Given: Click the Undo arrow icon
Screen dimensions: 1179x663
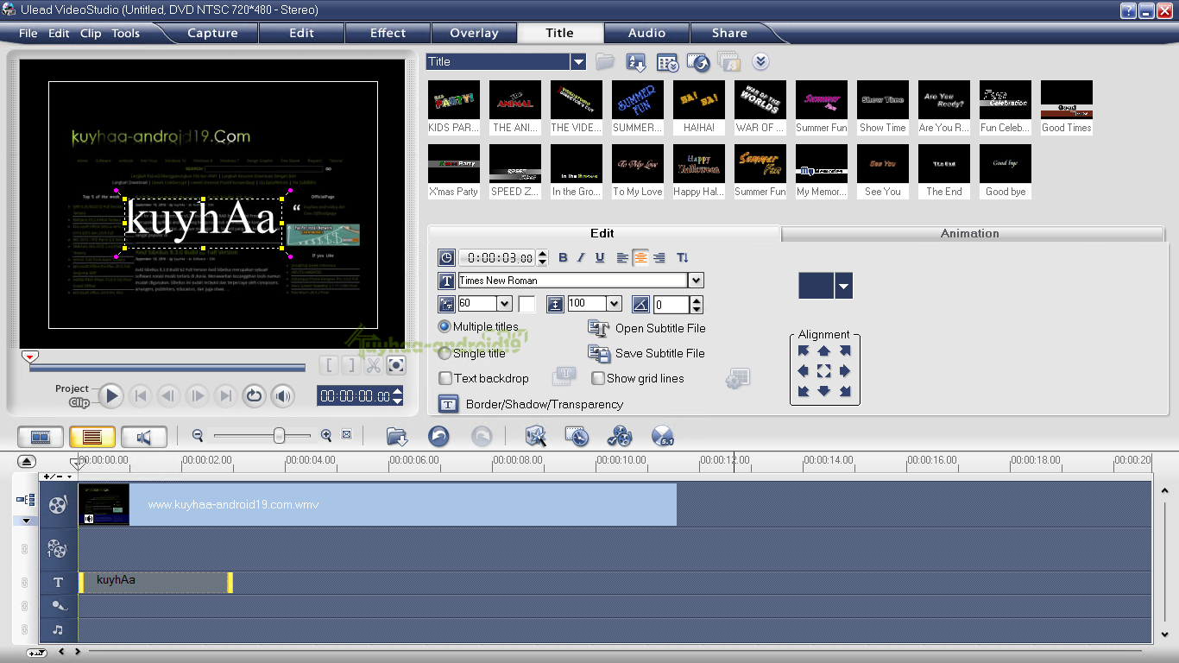Looking at the screenshot, I should coord(438,437).
